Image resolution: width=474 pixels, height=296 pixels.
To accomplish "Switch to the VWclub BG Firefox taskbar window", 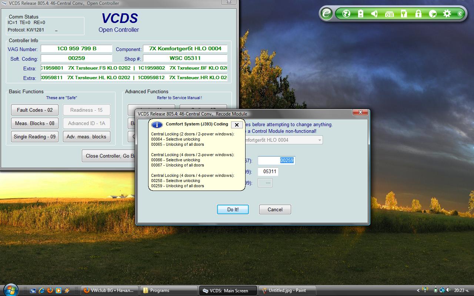I will tap(109, 290).
